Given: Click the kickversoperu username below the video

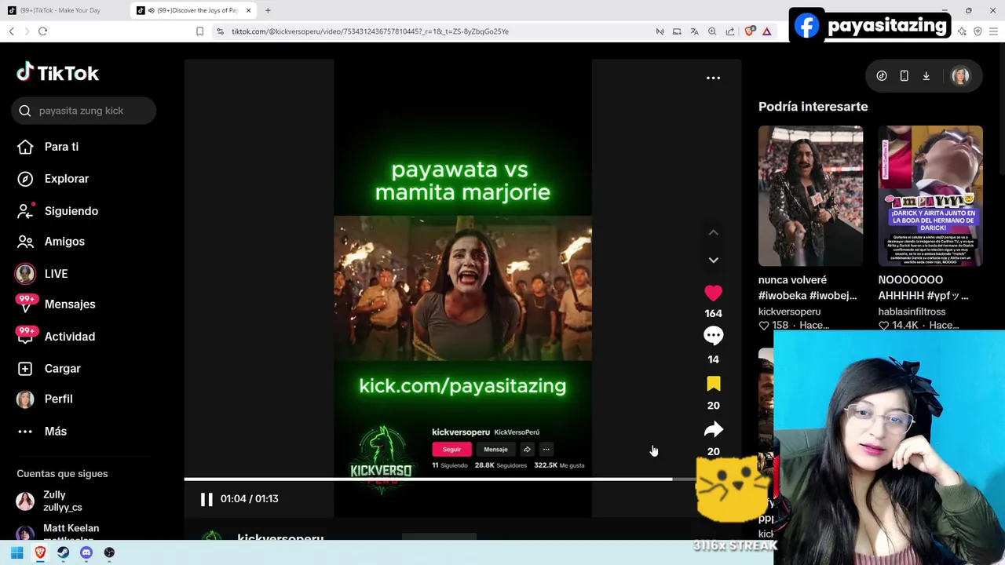Looking at the screenshot, I should click(280, 538).
